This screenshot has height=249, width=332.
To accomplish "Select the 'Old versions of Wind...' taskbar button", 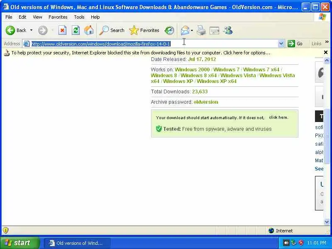I will click(77, 243).
